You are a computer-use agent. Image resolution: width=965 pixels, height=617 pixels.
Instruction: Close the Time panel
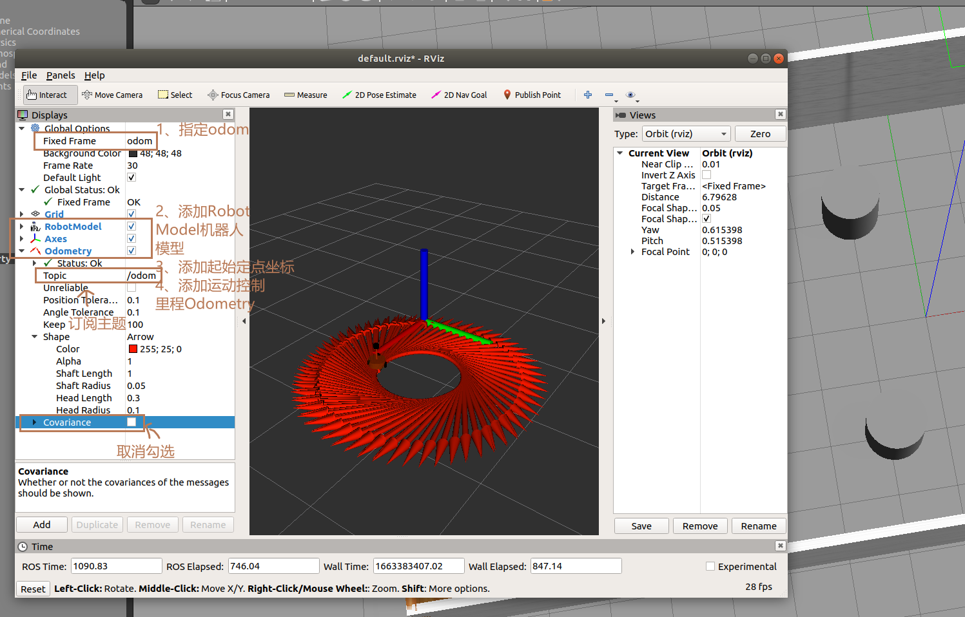[x=781, y=546]
